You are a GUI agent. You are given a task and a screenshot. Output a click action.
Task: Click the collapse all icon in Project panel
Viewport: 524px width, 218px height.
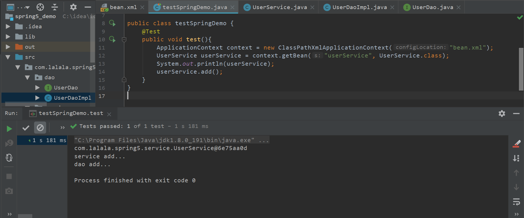coord(55,7)
